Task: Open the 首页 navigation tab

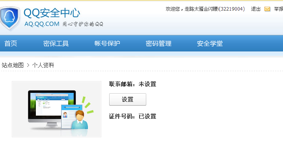Action: [x=11, y=43]
